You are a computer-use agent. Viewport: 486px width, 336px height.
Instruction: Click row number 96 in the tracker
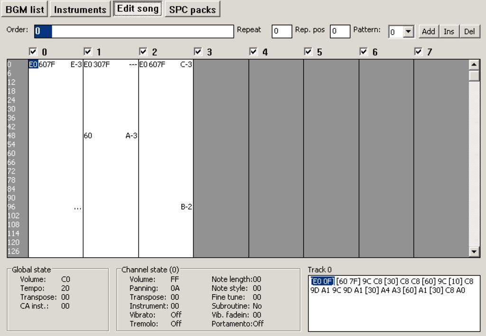pyautogui.click(x=11, y=207)
